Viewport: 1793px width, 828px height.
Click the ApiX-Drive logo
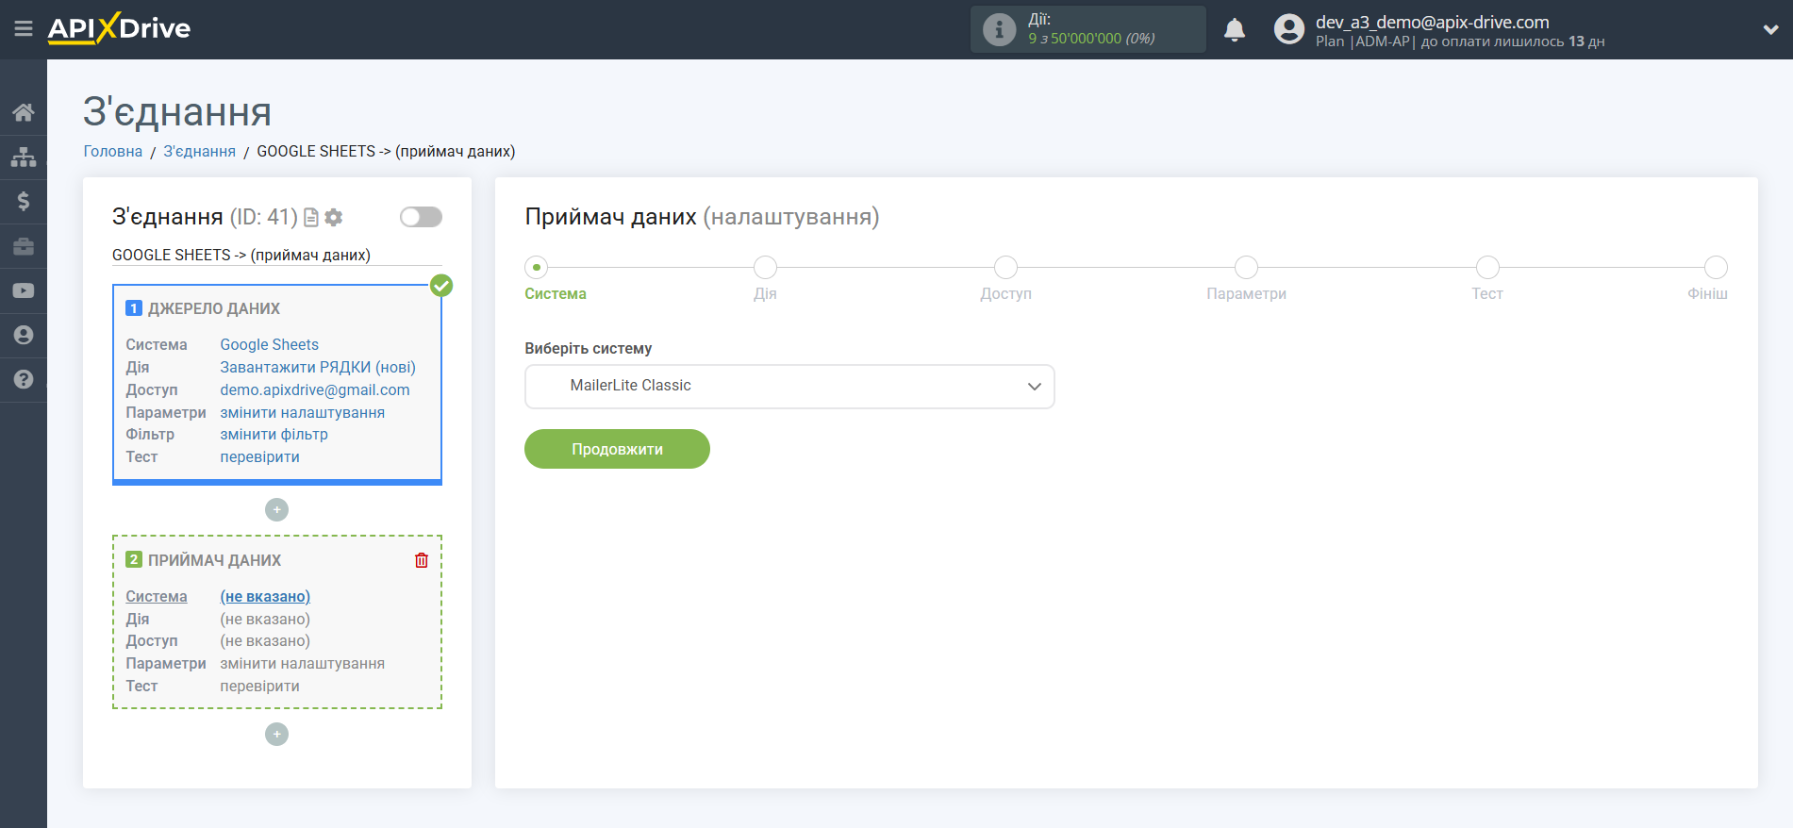point(119,28)
